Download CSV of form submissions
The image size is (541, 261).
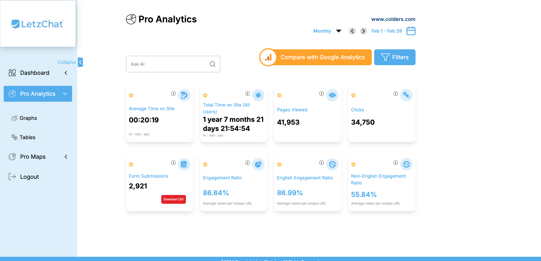pos(173,199)
